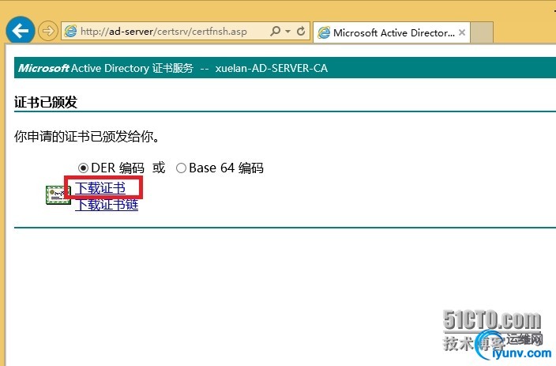This screenshot has width=556, height=366.
Task: Go back with the blue back arrow
Action: 21,31
